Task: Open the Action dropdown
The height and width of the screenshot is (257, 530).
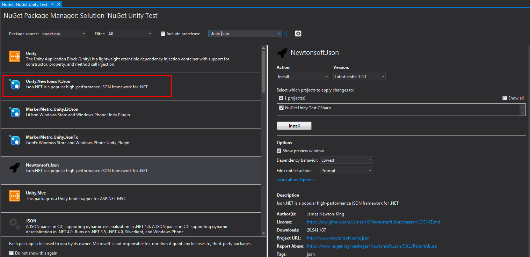Action: 303,76
